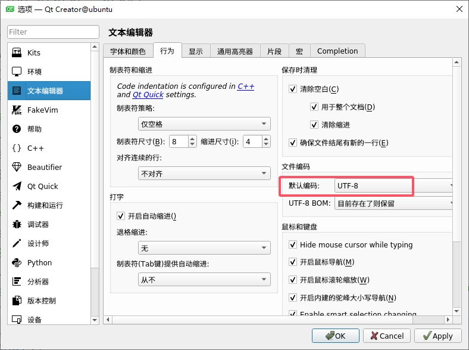Click the Filter search field

(53, 32)
